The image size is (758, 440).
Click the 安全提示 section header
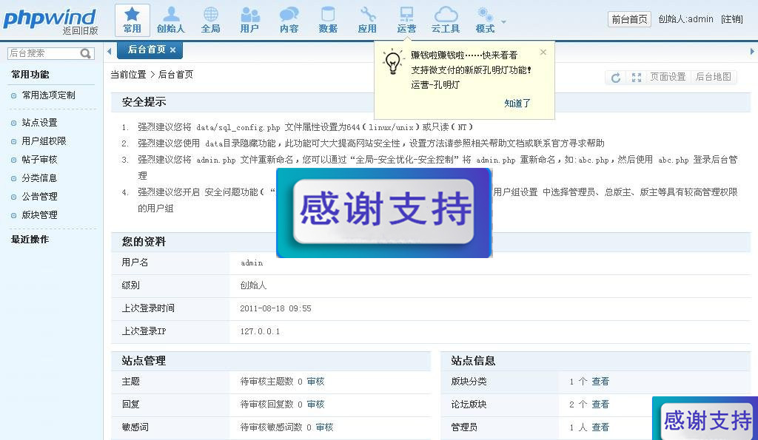[144, 102]
